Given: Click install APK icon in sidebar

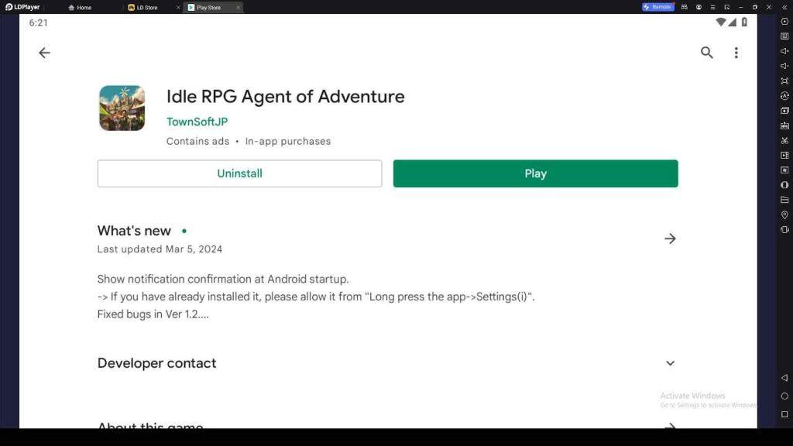Looking at the screenshot, I should pos(784,125).
